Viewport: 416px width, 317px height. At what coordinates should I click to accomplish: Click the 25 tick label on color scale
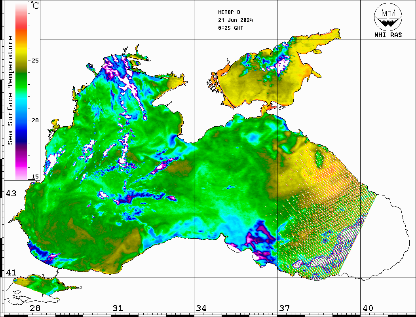coord(35,61)
